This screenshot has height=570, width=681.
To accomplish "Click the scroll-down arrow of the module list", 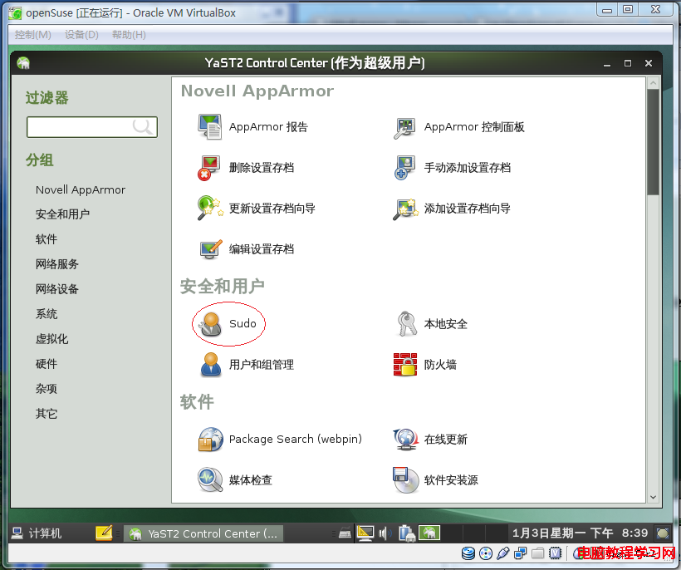I will point(653,498).
